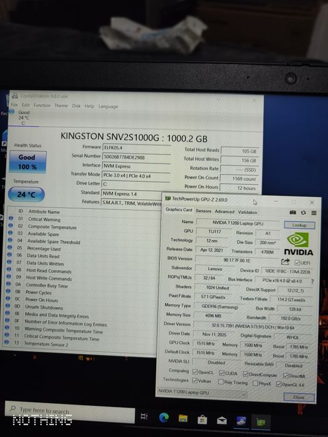The height and width of the screenshot is (437, 328).
Task: Click the Bus Interface question mark icon
Action: point(312,282)
